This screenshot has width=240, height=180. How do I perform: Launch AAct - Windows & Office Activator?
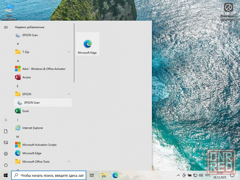coord(44,69)
